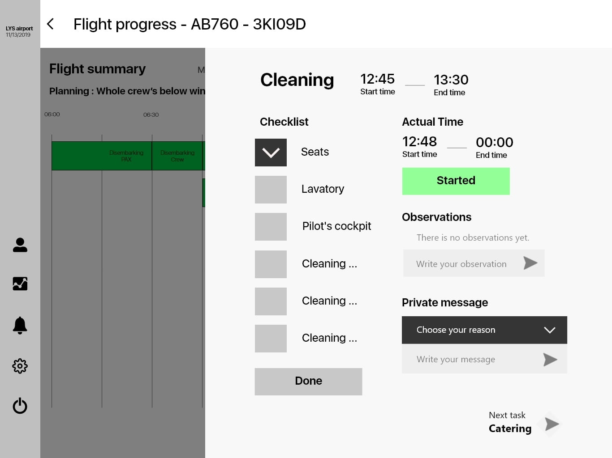Uncheck the Seats checklist item
Viewport: 612px width, 458px height.
[271, 153]
